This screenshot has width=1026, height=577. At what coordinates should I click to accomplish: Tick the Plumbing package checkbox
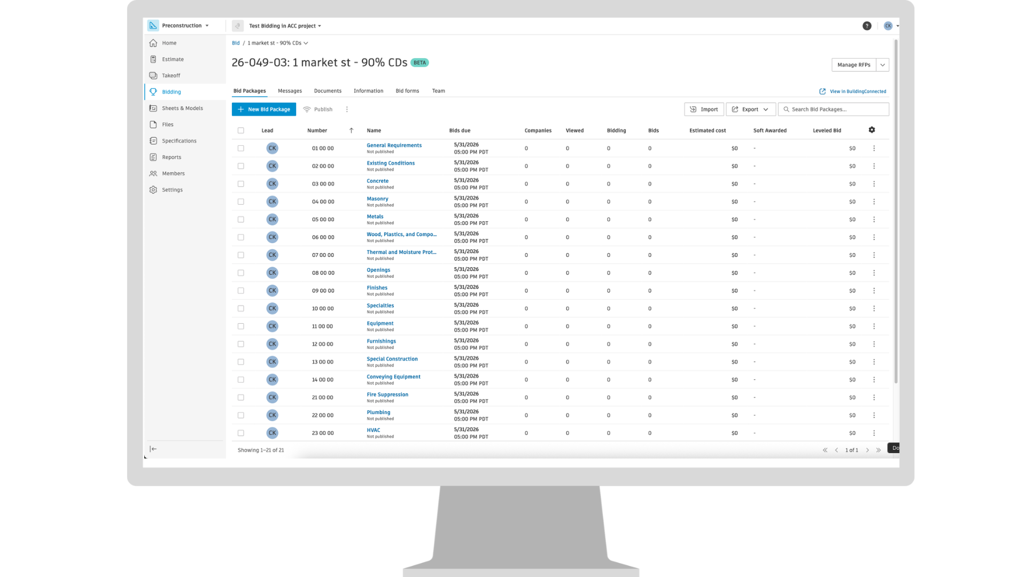[x=241, y=415]
